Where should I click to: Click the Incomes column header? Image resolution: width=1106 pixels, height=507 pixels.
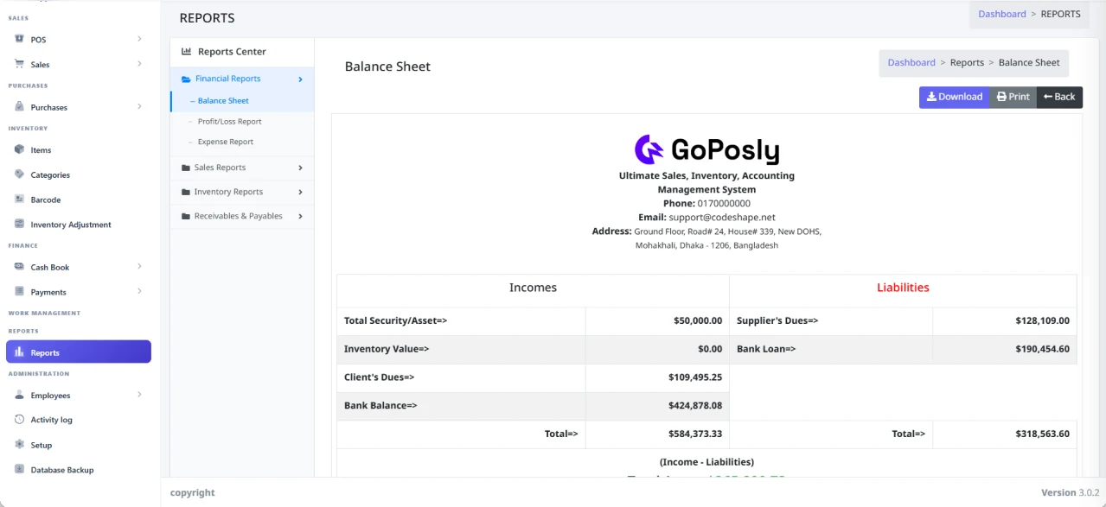click(x=533, y=288)
